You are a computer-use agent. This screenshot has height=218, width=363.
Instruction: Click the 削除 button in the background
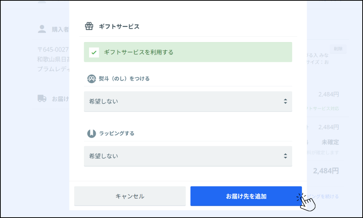[338, 49]
